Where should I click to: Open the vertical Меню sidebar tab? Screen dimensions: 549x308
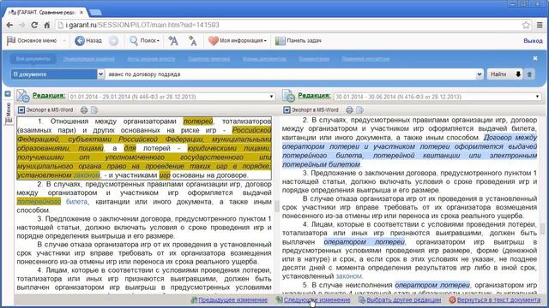[9, 113]
